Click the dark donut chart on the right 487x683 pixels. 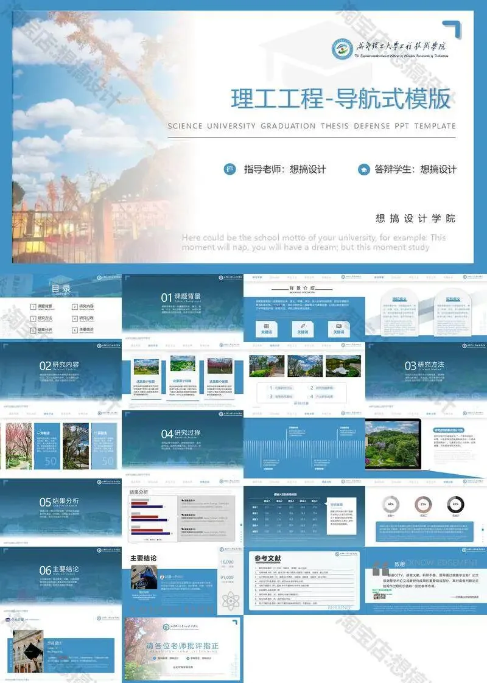(455, 505)
